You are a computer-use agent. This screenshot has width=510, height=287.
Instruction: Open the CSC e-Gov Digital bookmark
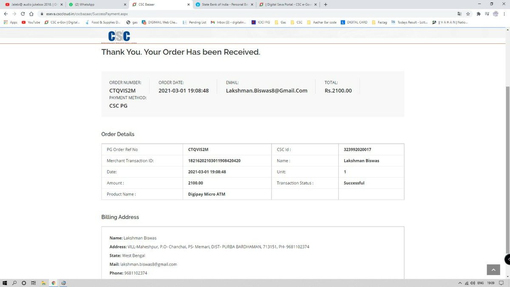click(62, 22)
